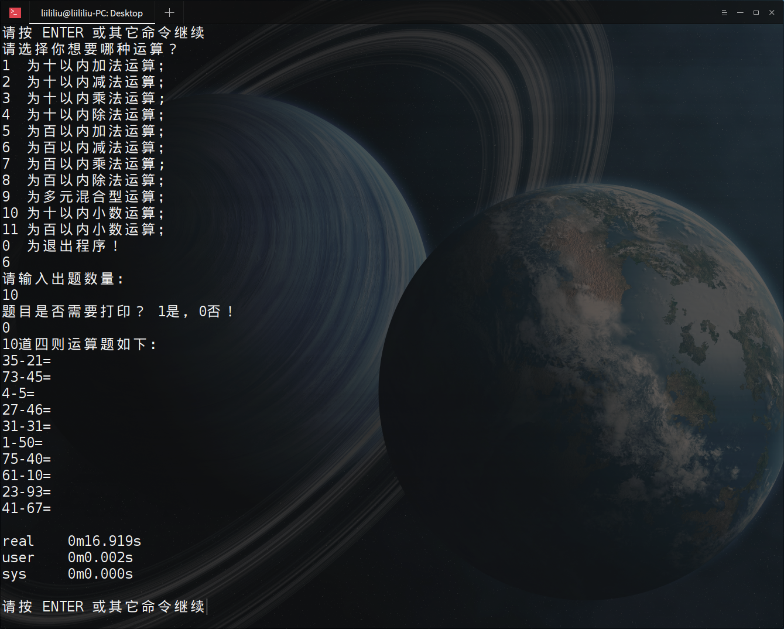Image resolution: width=784 pixels, height=629 pixels.
Task: Open the terminal hamburger menu
Action: coord(724,12)
